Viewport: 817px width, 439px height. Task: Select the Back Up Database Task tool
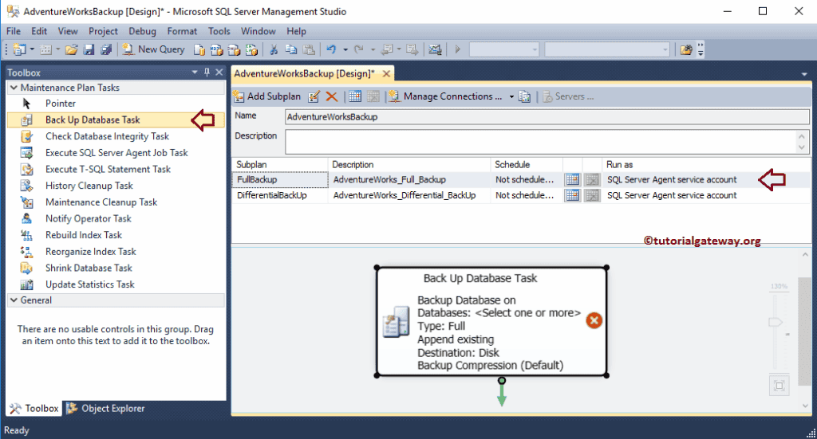(92, 120)
